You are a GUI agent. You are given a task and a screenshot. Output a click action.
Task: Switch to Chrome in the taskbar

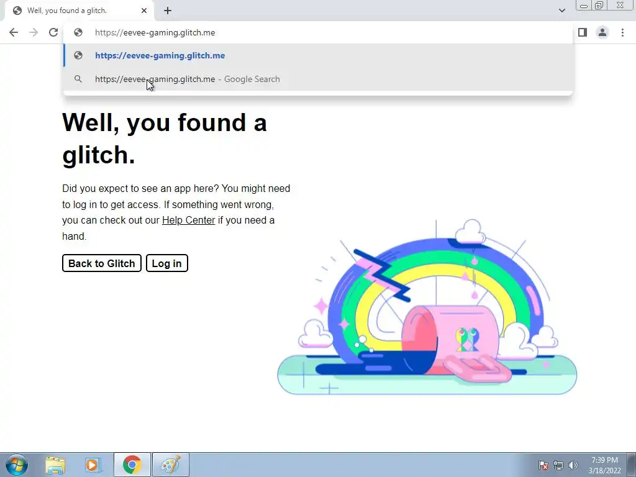tap(132, 465)
